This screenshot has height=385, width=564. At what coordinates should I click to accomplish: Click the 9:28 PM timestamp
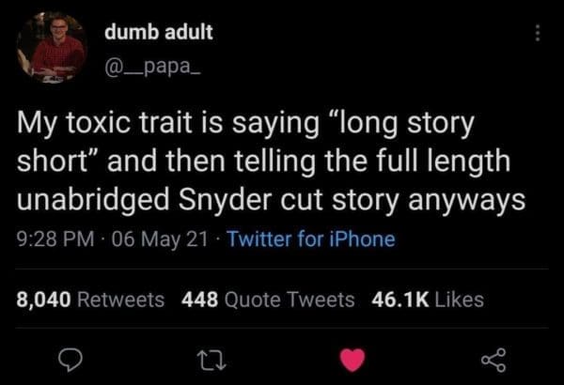click(53, 239)
